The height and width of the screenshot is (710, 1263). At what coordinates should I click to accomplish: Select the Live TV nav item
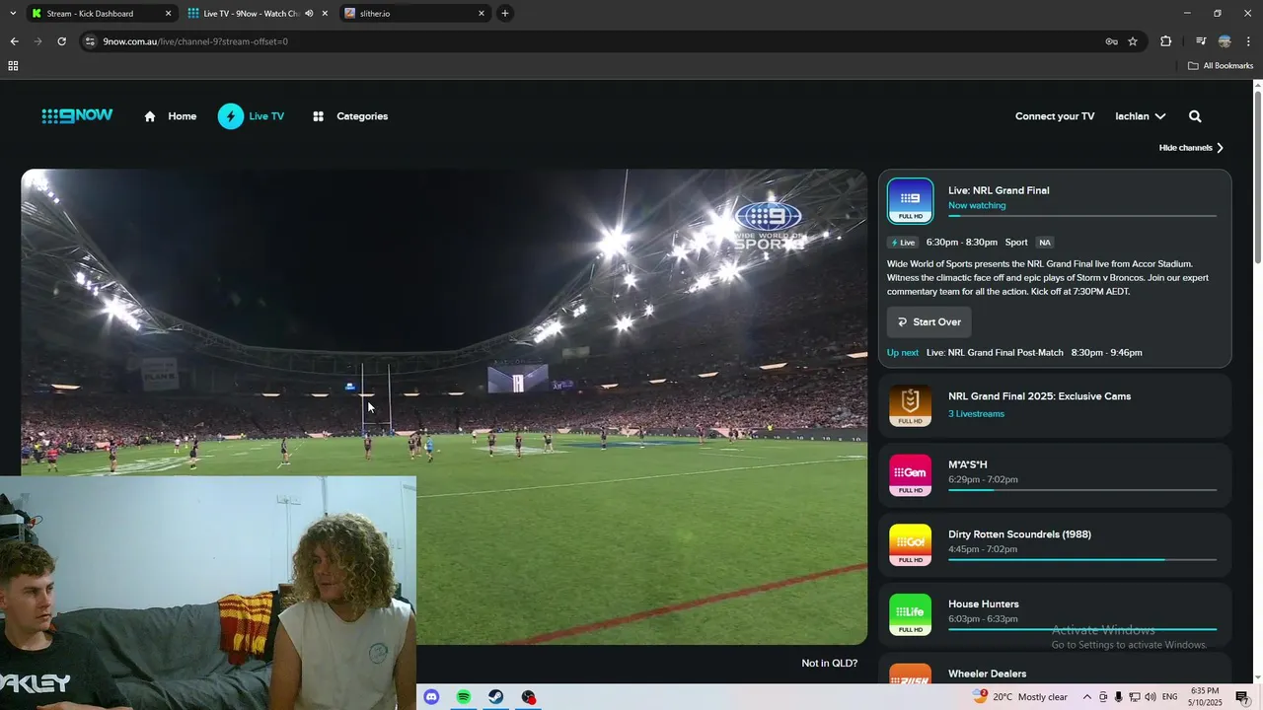coord(252,116)
